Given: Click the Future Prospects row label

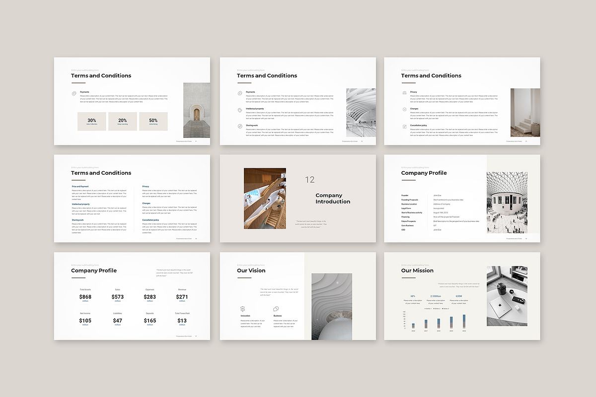Looking at the screenshot, I should pyautogui.click(x=409, y=221).
